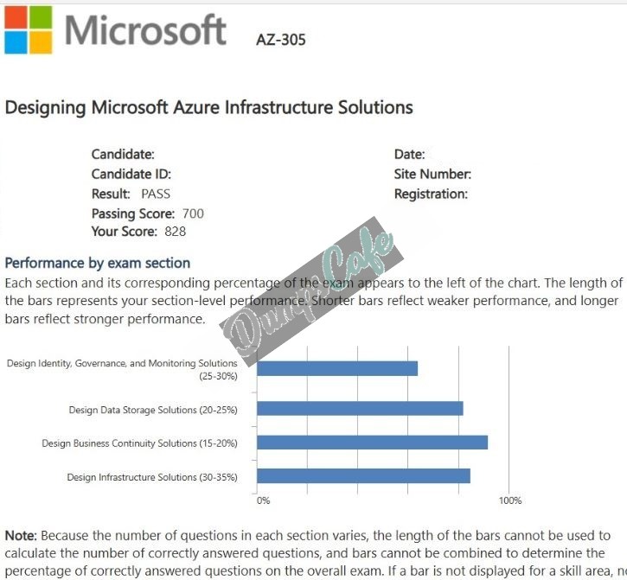Click the Design Data Storage Solutions label
Viewport: 627px width, 580px height.
[x=153, y=410]
